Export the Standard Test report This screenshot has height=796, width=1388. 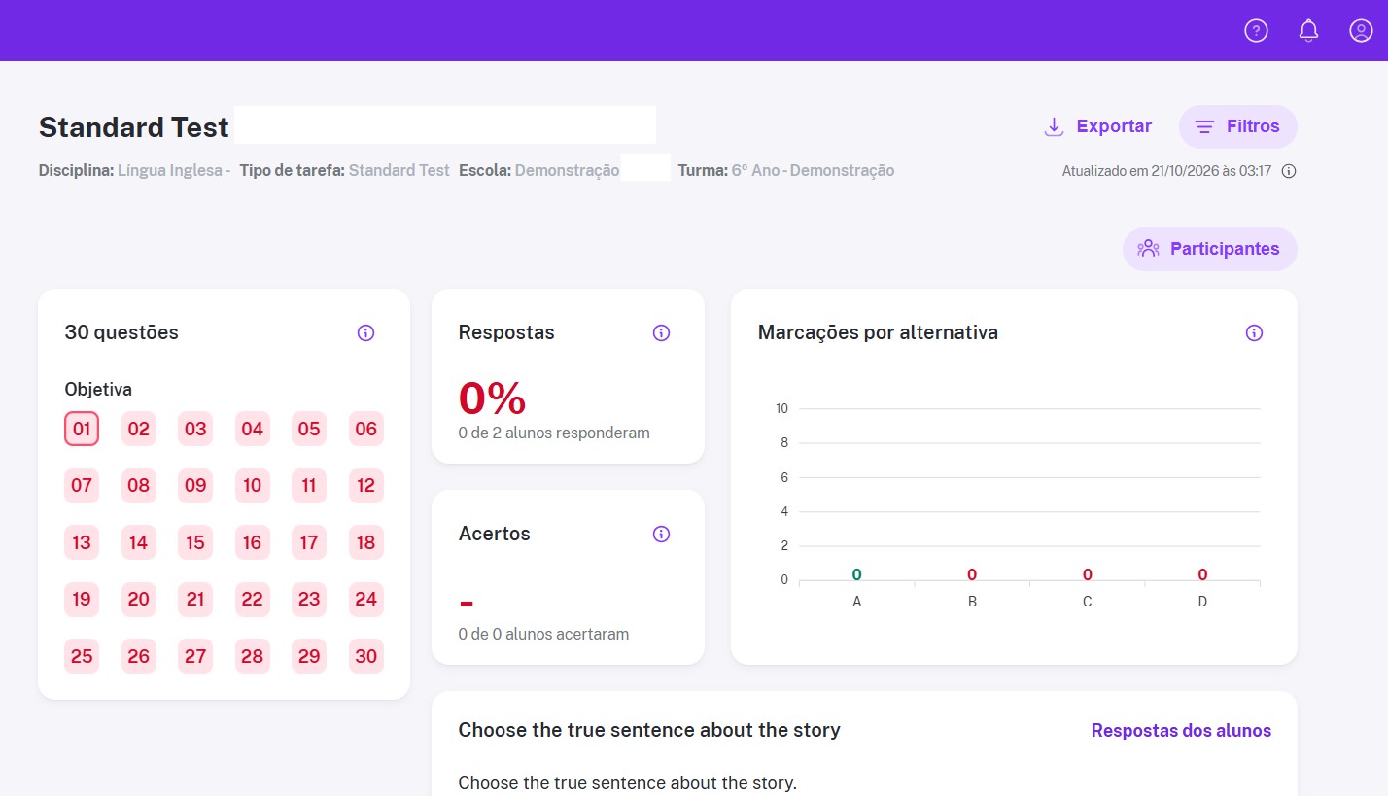[x=1097, y=126]
